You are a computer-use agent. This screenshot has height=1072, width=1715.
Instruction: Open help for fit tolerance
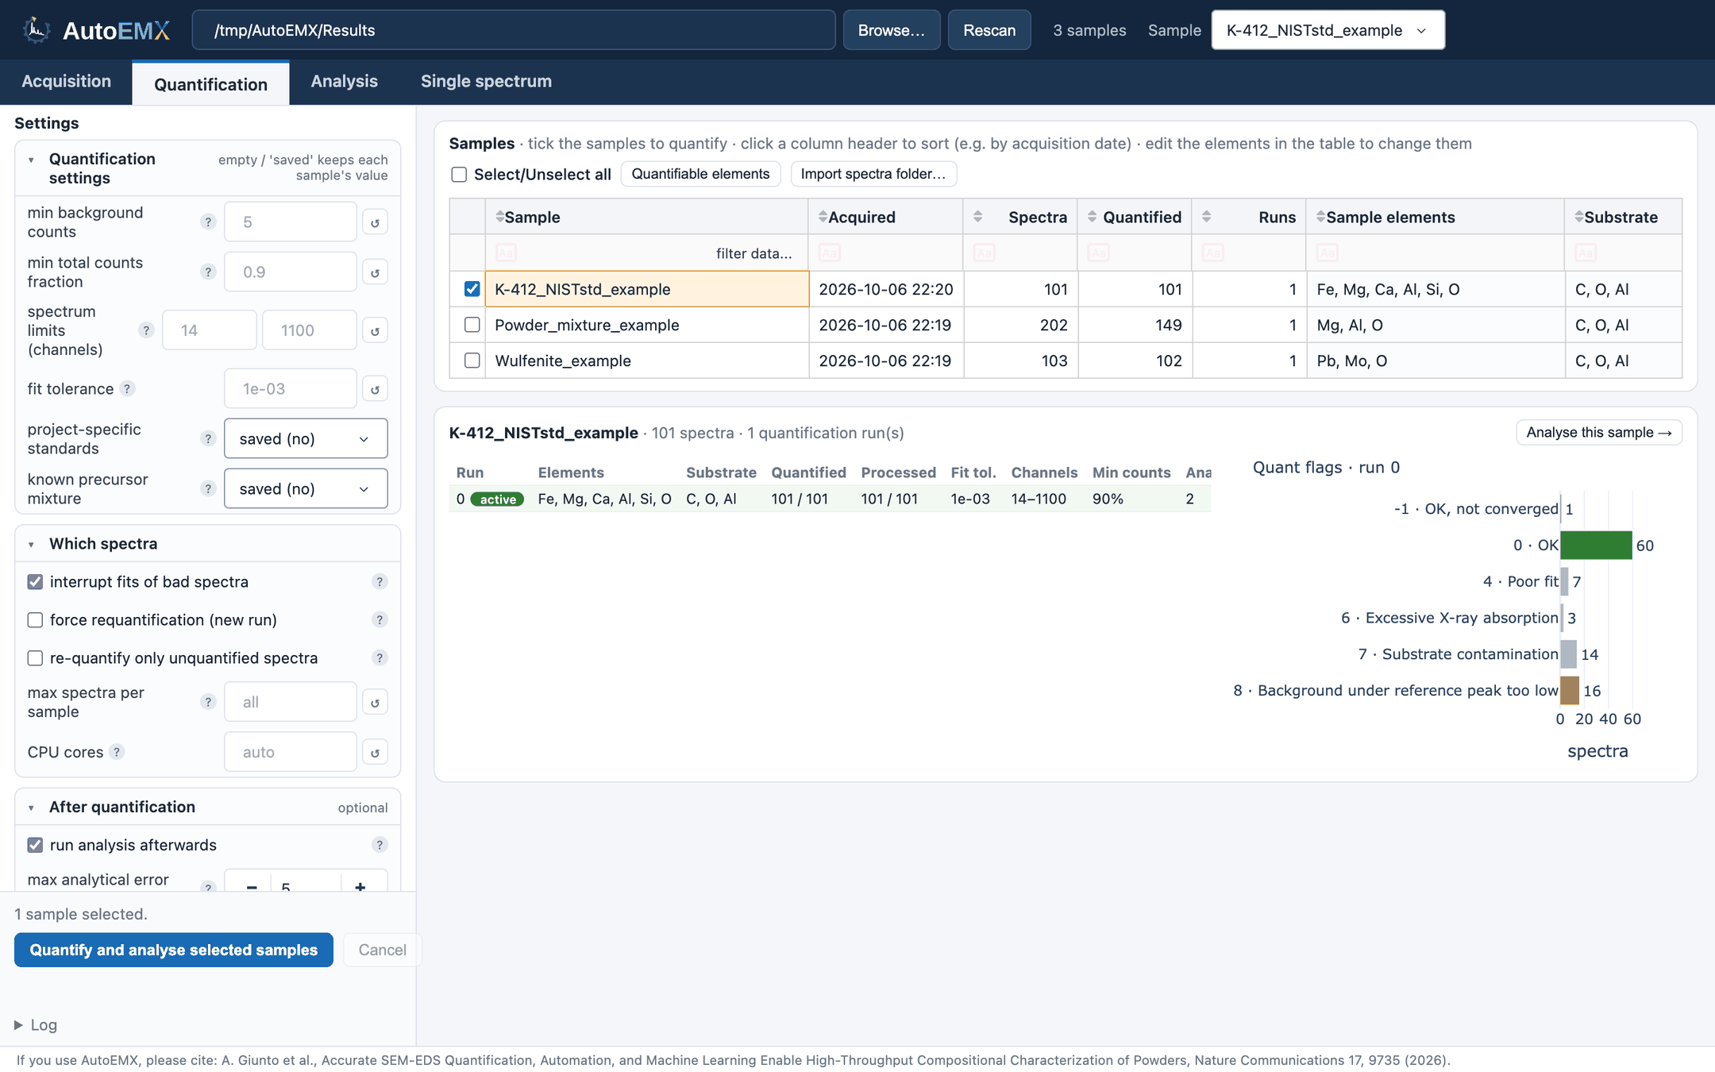point(127,389)
